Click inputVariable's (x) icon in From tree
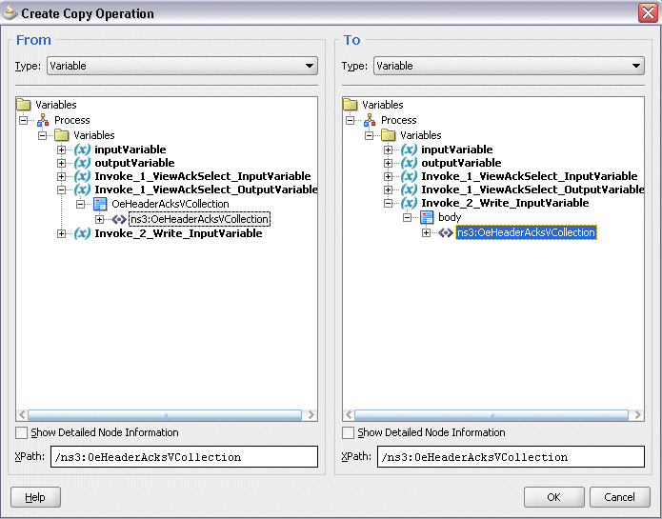This screenshot has height=519, width=662. pyautogui.click(x=82, y=150)
